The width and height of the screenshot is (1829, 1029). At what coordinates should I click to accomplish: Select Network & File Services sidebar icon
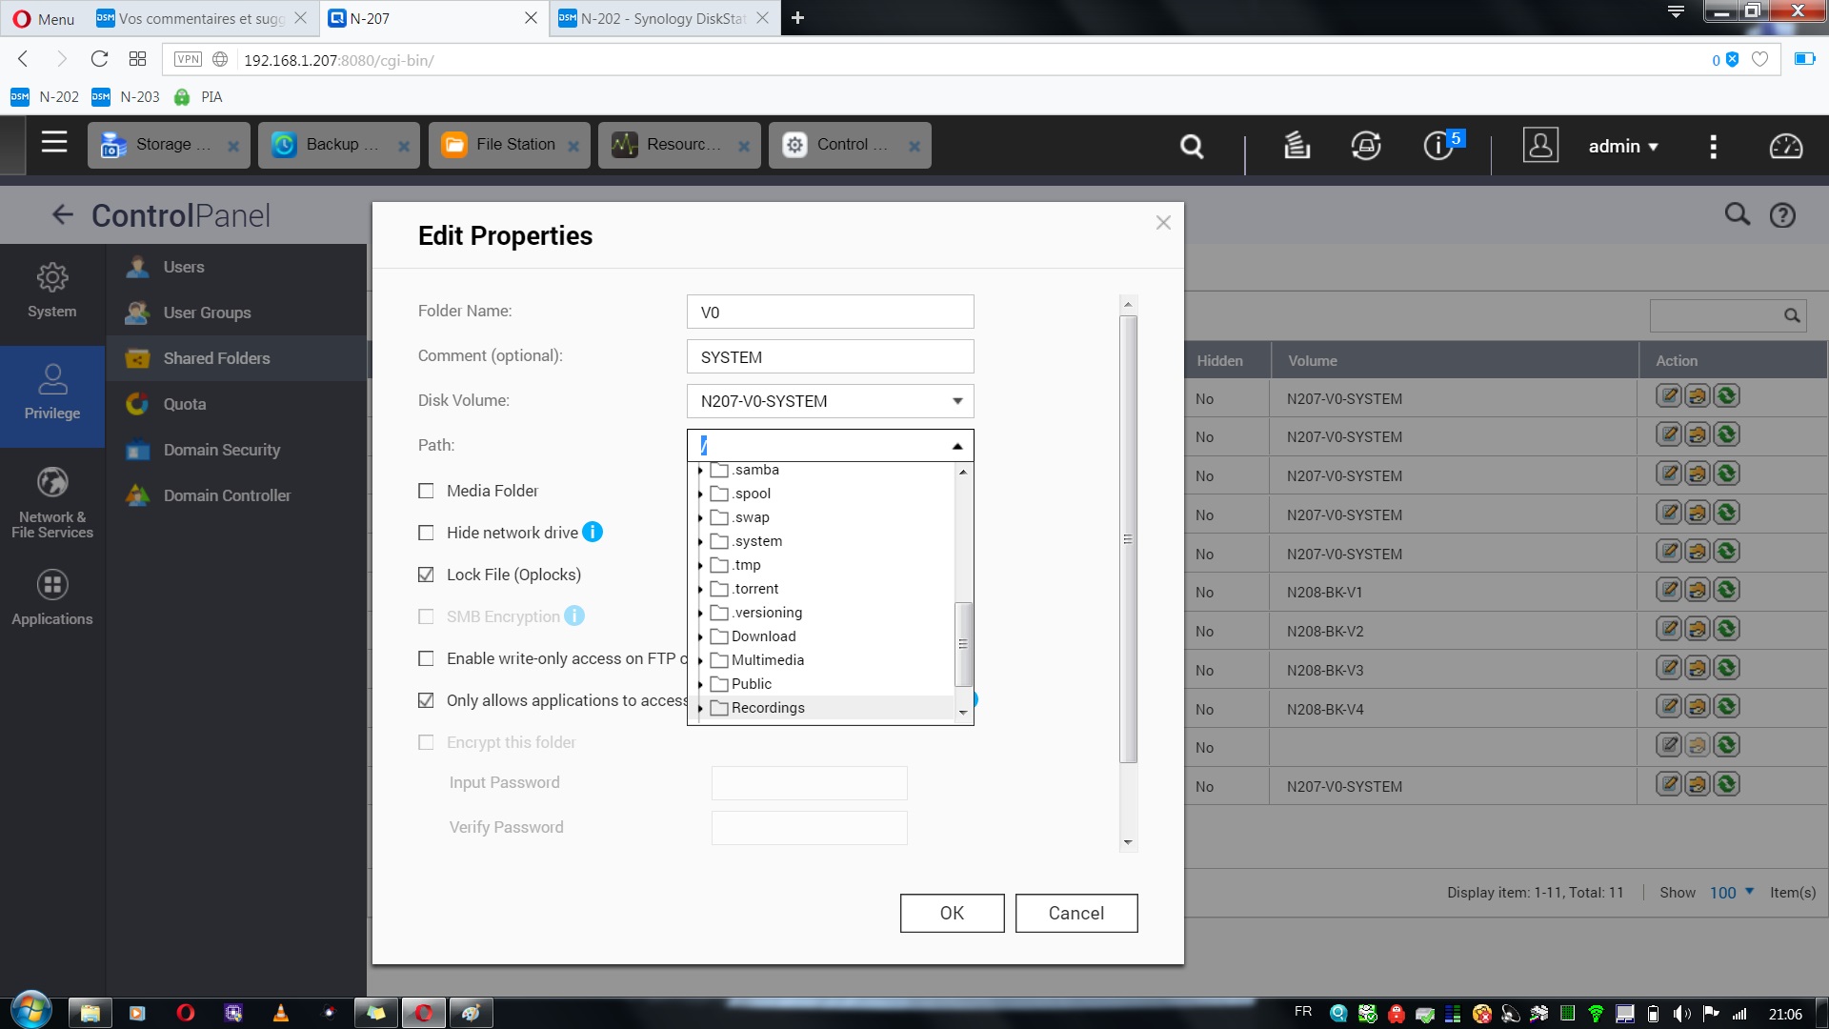(52, 502)
